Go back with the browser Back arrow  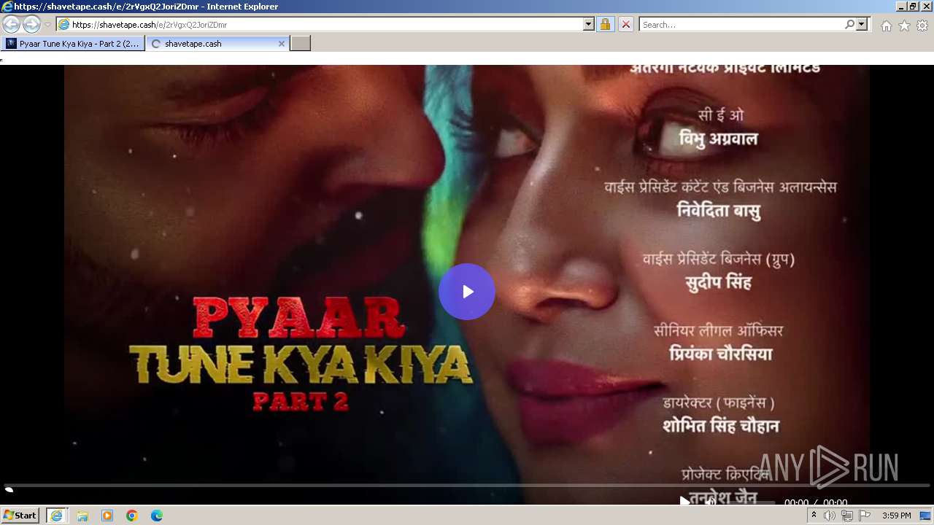tap(11, 24)
